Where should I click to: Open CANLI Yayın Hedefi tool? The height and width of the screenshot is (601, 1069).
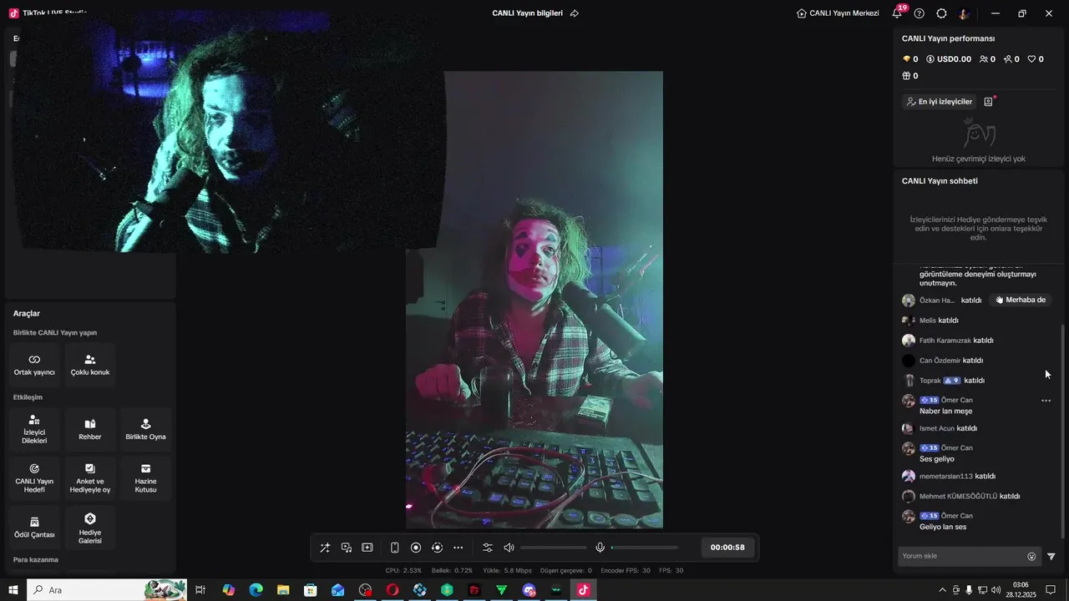[x=34, y=477]
